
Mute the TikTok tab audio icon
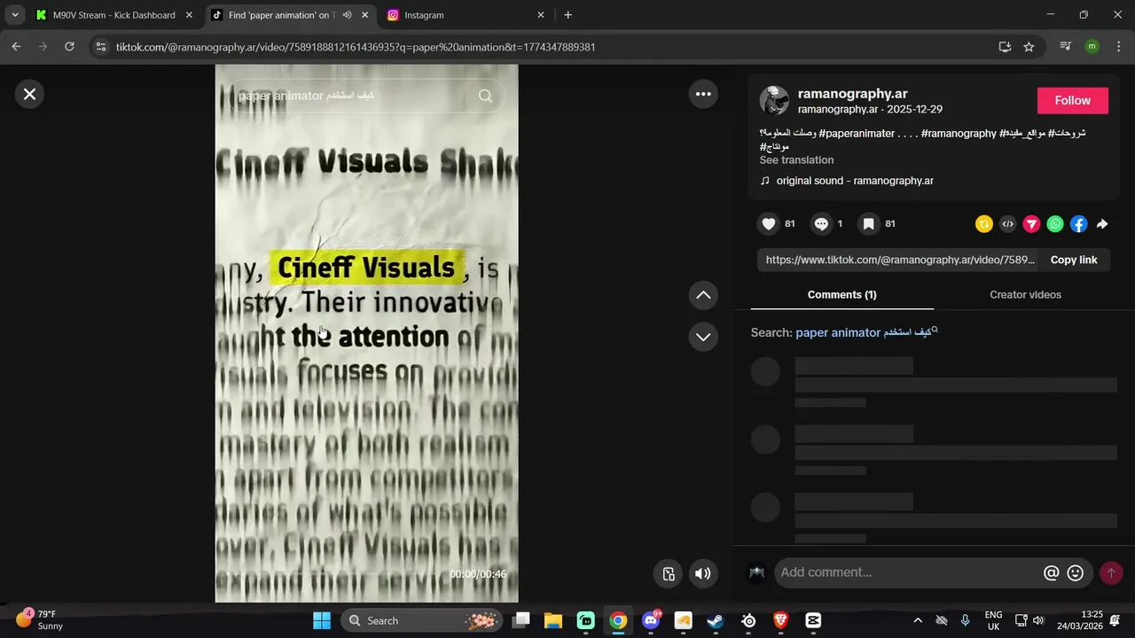347,15
